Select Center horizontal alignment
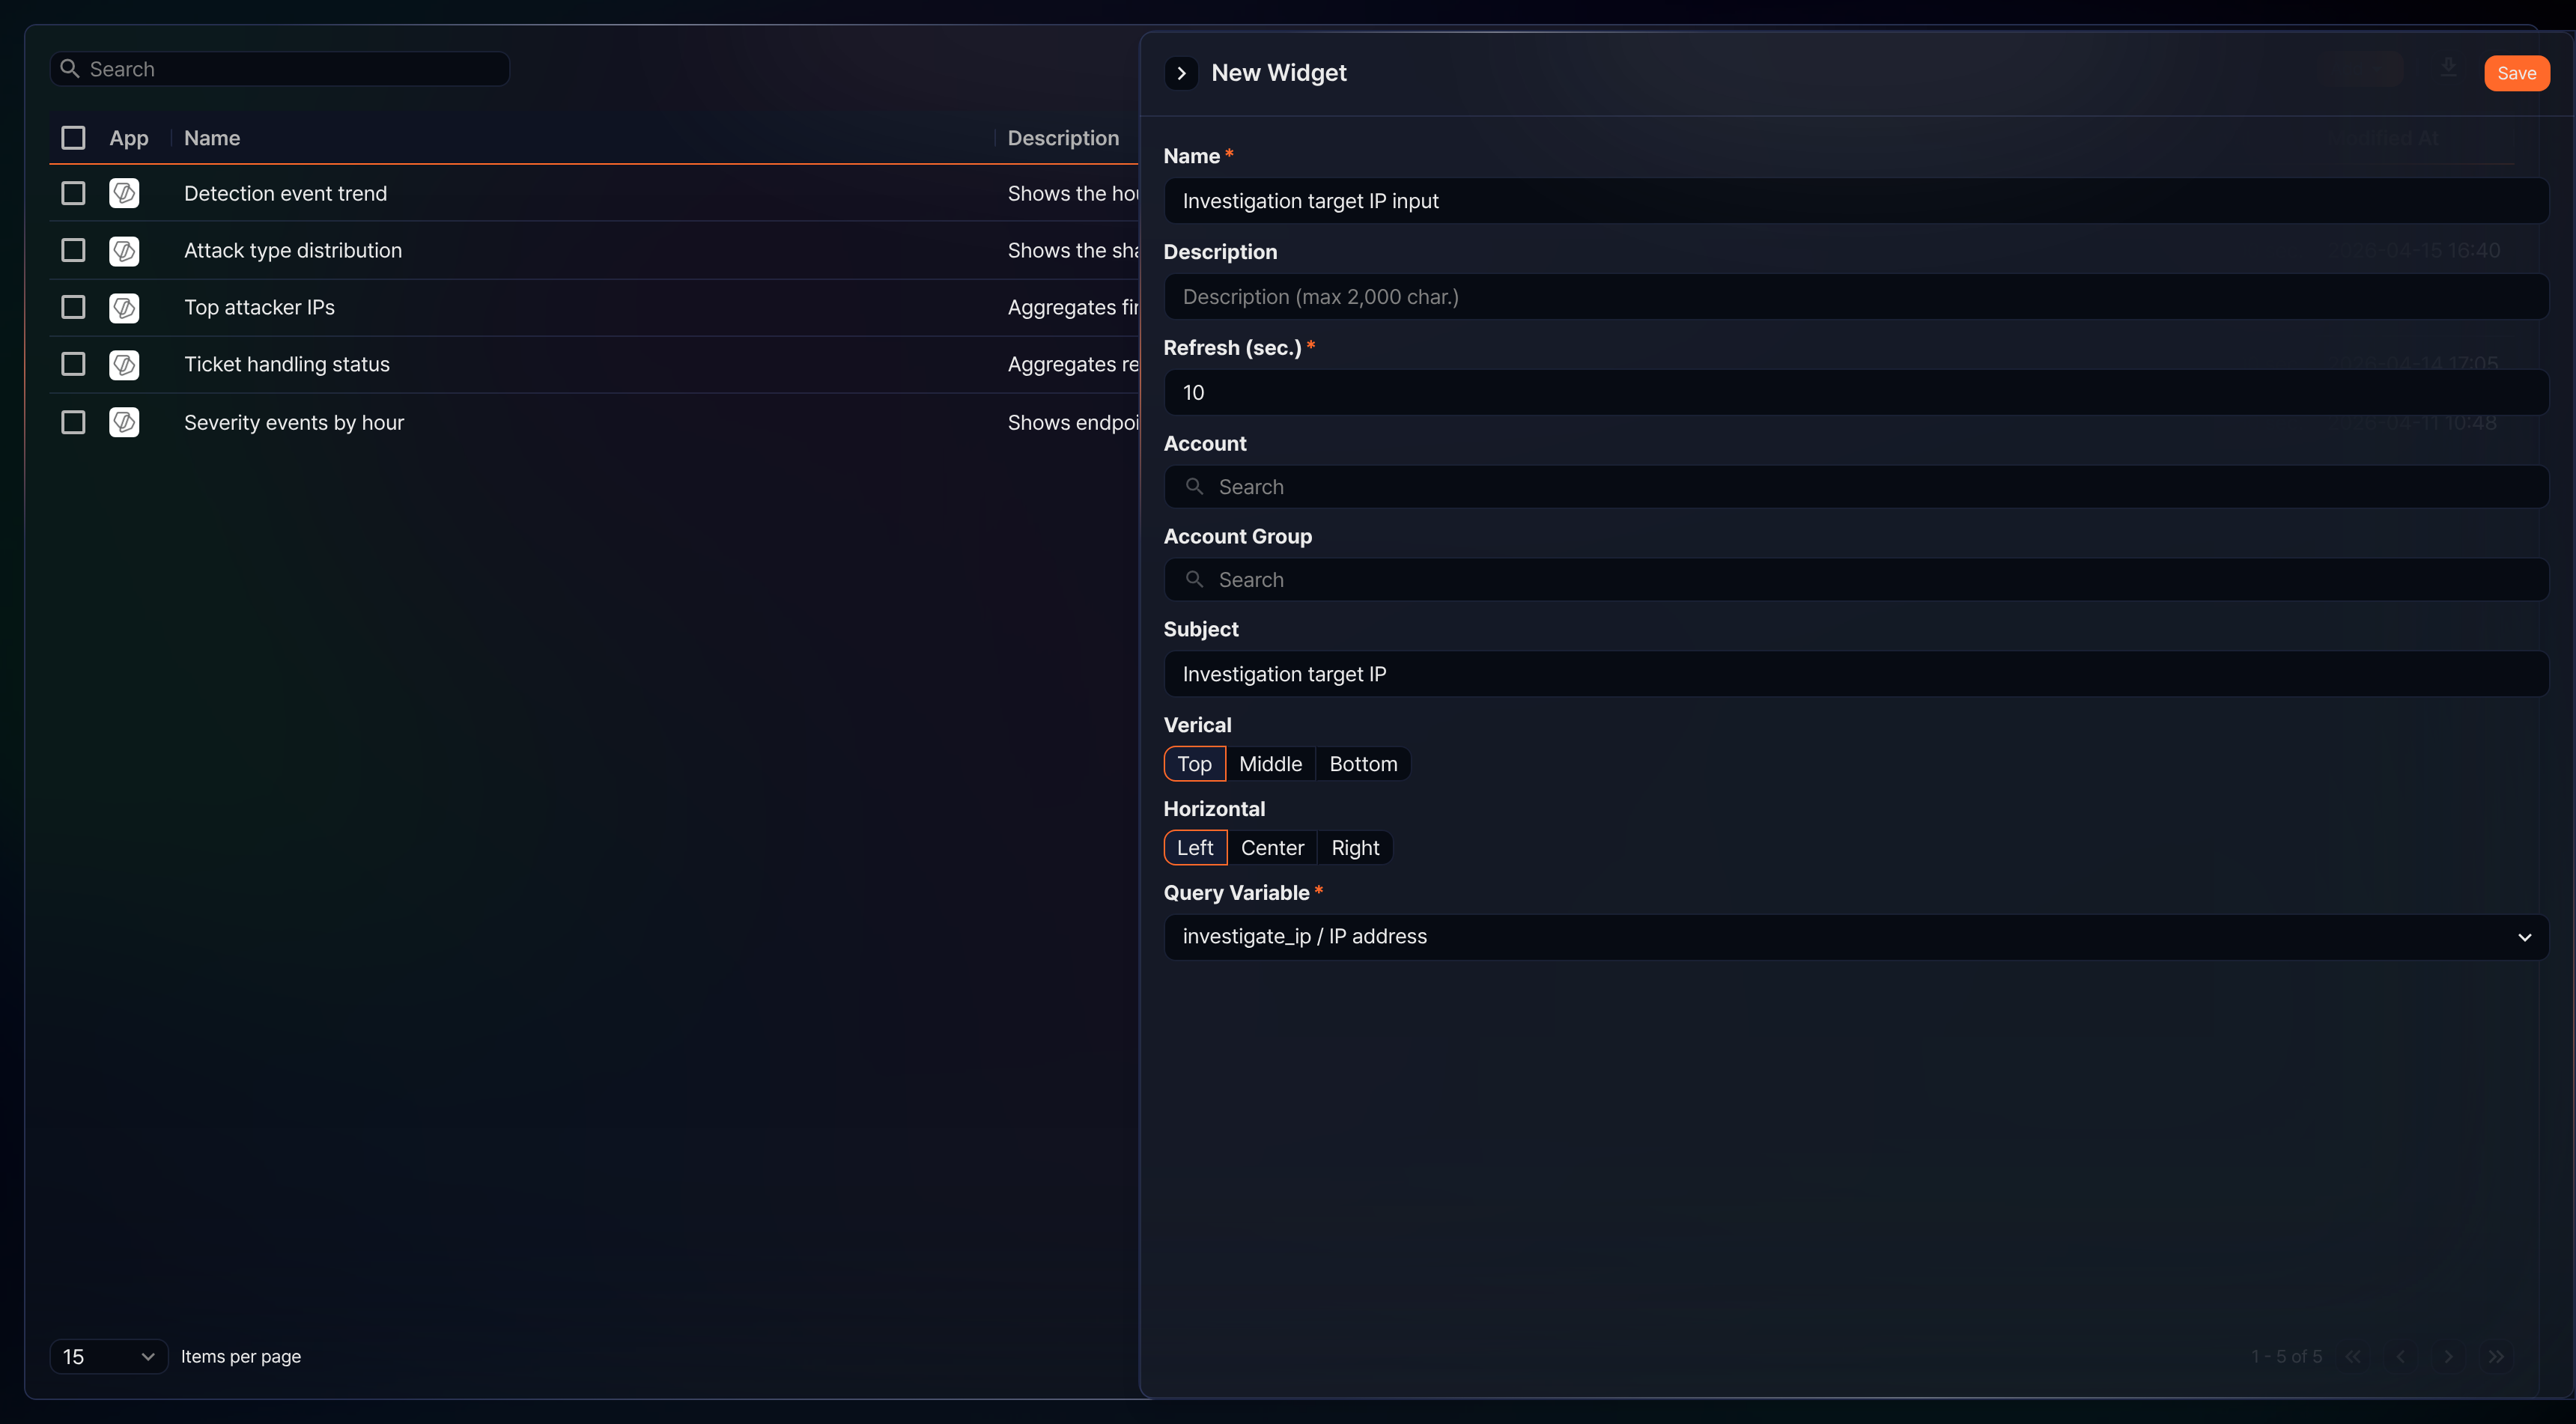The width and height of the screenshot is (2576, 1424). (x=1272, y=848)
